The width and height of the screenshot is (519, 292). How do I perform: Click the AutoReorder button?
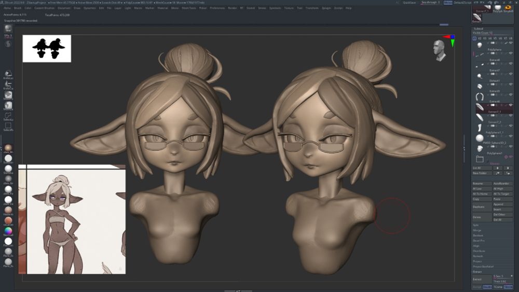click(502, 184)
